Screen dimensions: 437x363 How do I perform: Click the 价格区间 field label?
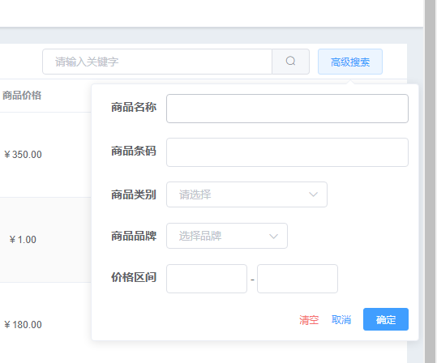point(134,277)
